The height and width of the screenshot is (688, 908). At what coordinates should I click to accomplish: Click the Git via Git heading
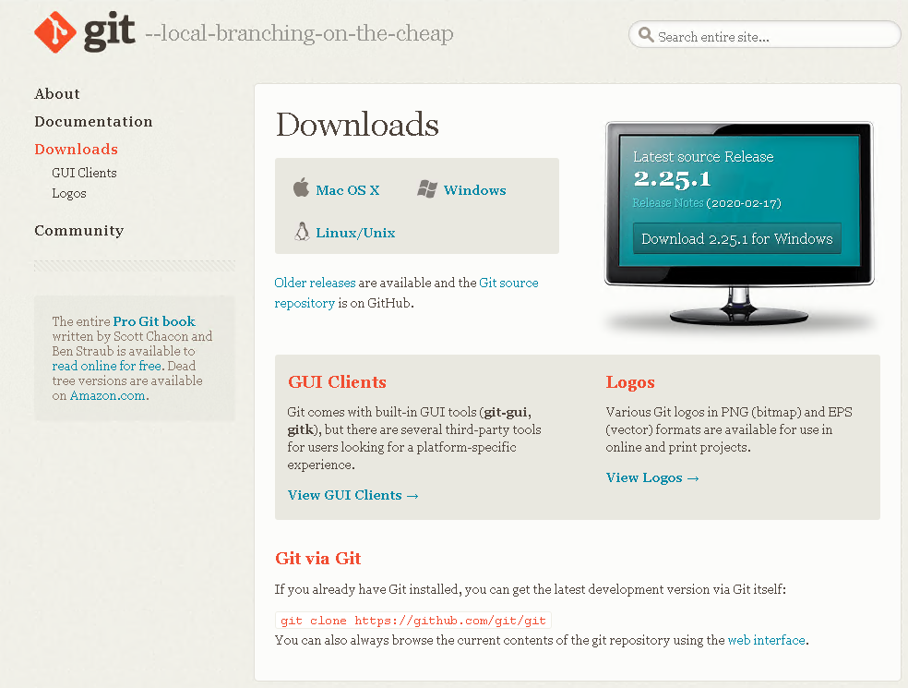pyautogui.click(x=318, y=558)
